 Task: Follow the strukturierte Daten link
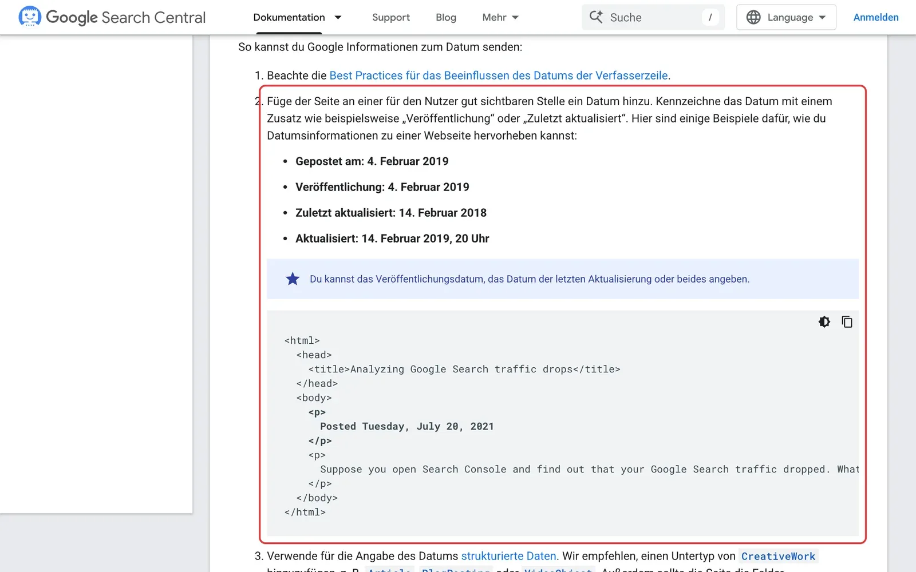[x=509, y=556]
